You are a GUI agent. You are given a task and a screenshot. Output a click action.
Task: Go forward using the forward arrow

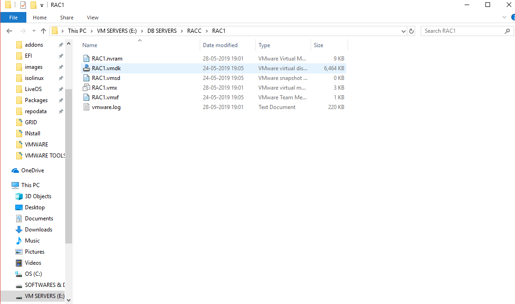[x=23, y=31]
